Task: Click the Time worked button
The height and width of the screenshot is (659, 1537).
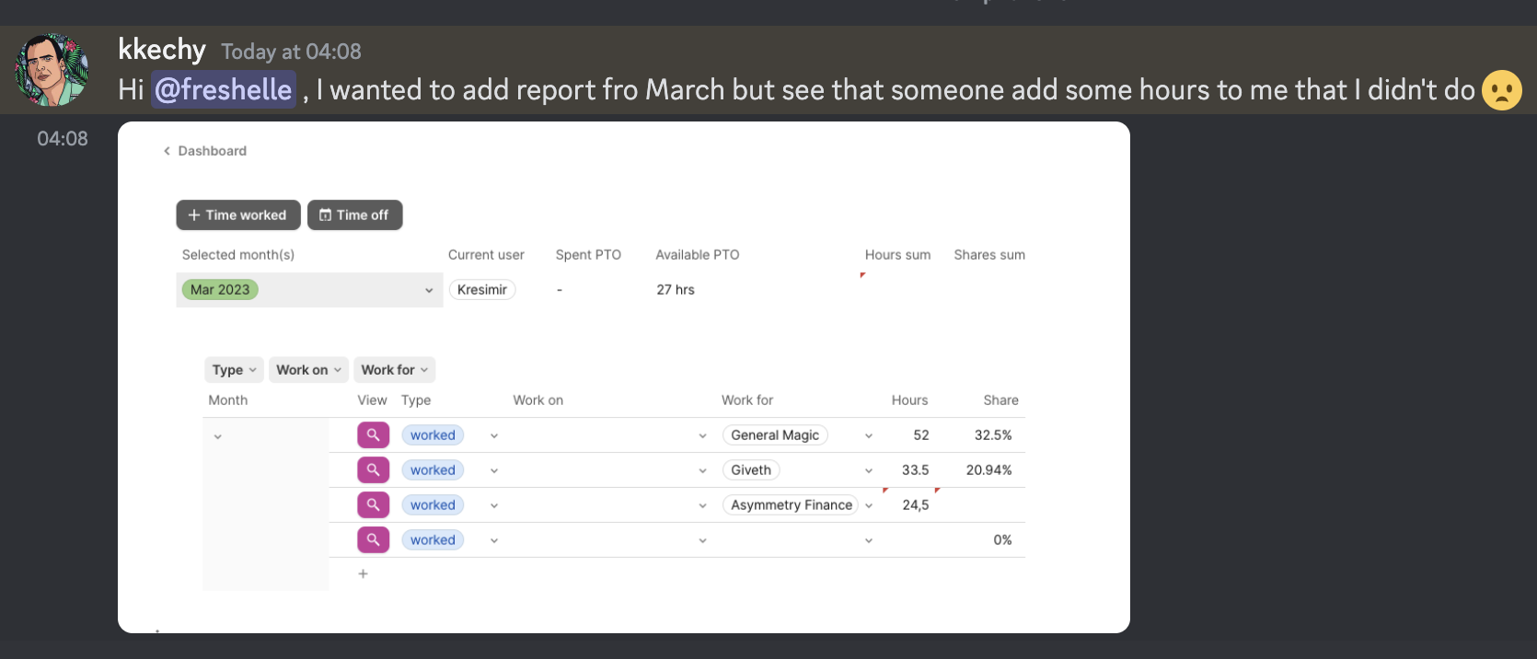Action: 238,214
